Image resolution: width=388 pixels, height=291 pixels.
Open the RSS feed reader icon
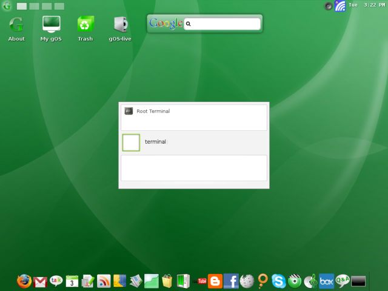click(104, 281)
